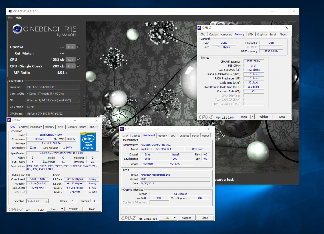
Task: Click Tools button in CPU-Z CPU window
Action: 53,209
